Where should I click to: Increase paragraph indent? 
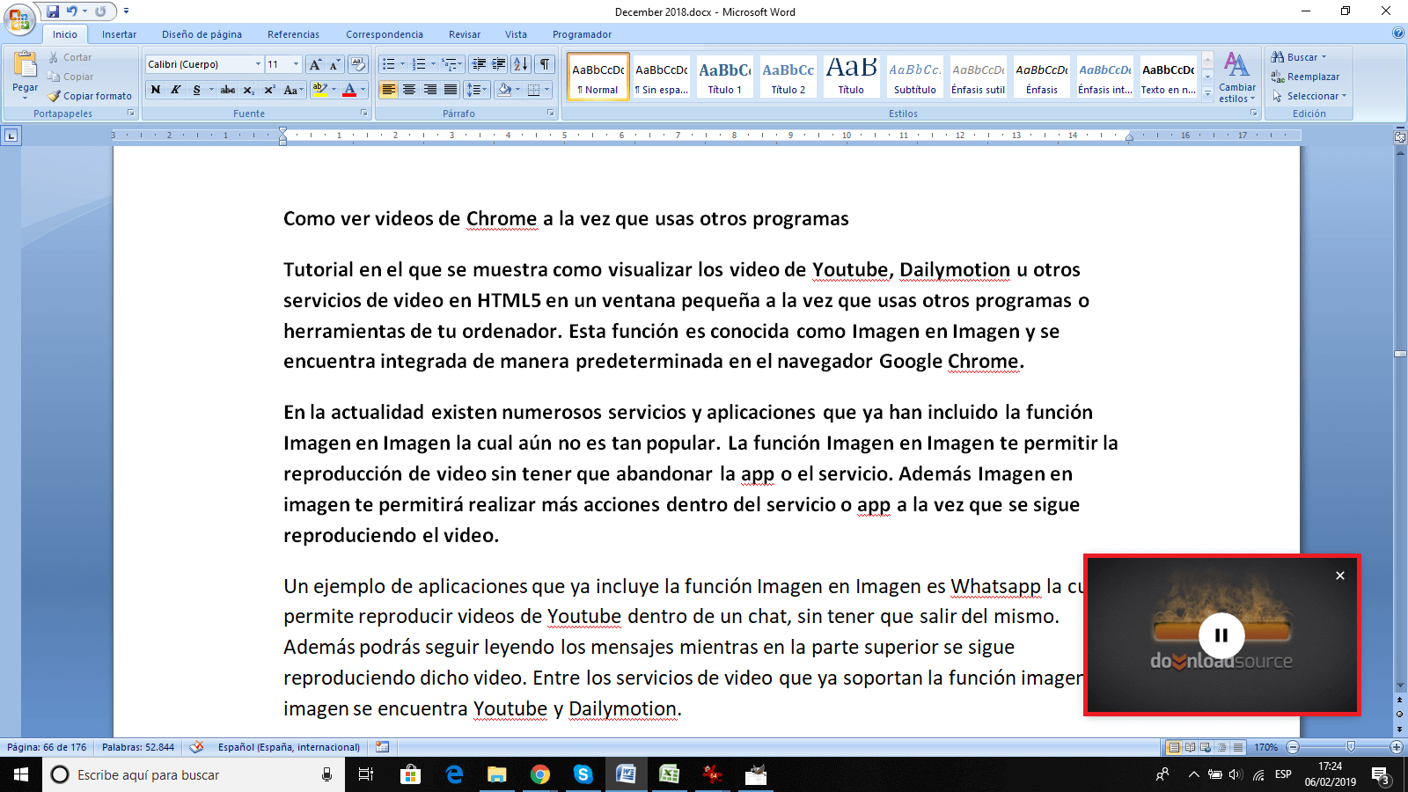pos(499,64)
